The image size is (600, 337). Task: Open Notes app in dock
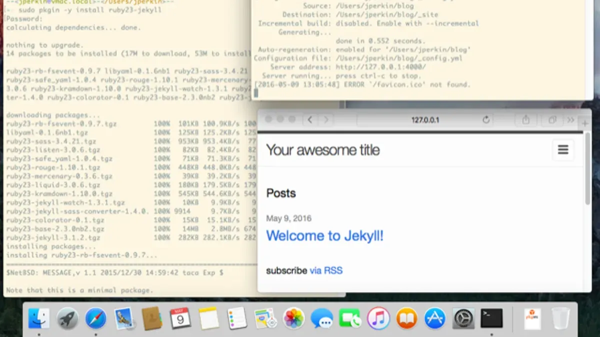(209, 318)
